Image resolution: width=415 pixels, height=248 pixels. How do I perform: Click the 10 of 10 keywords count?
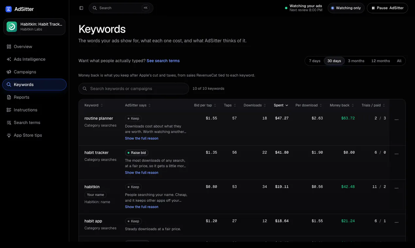point(208,88)
